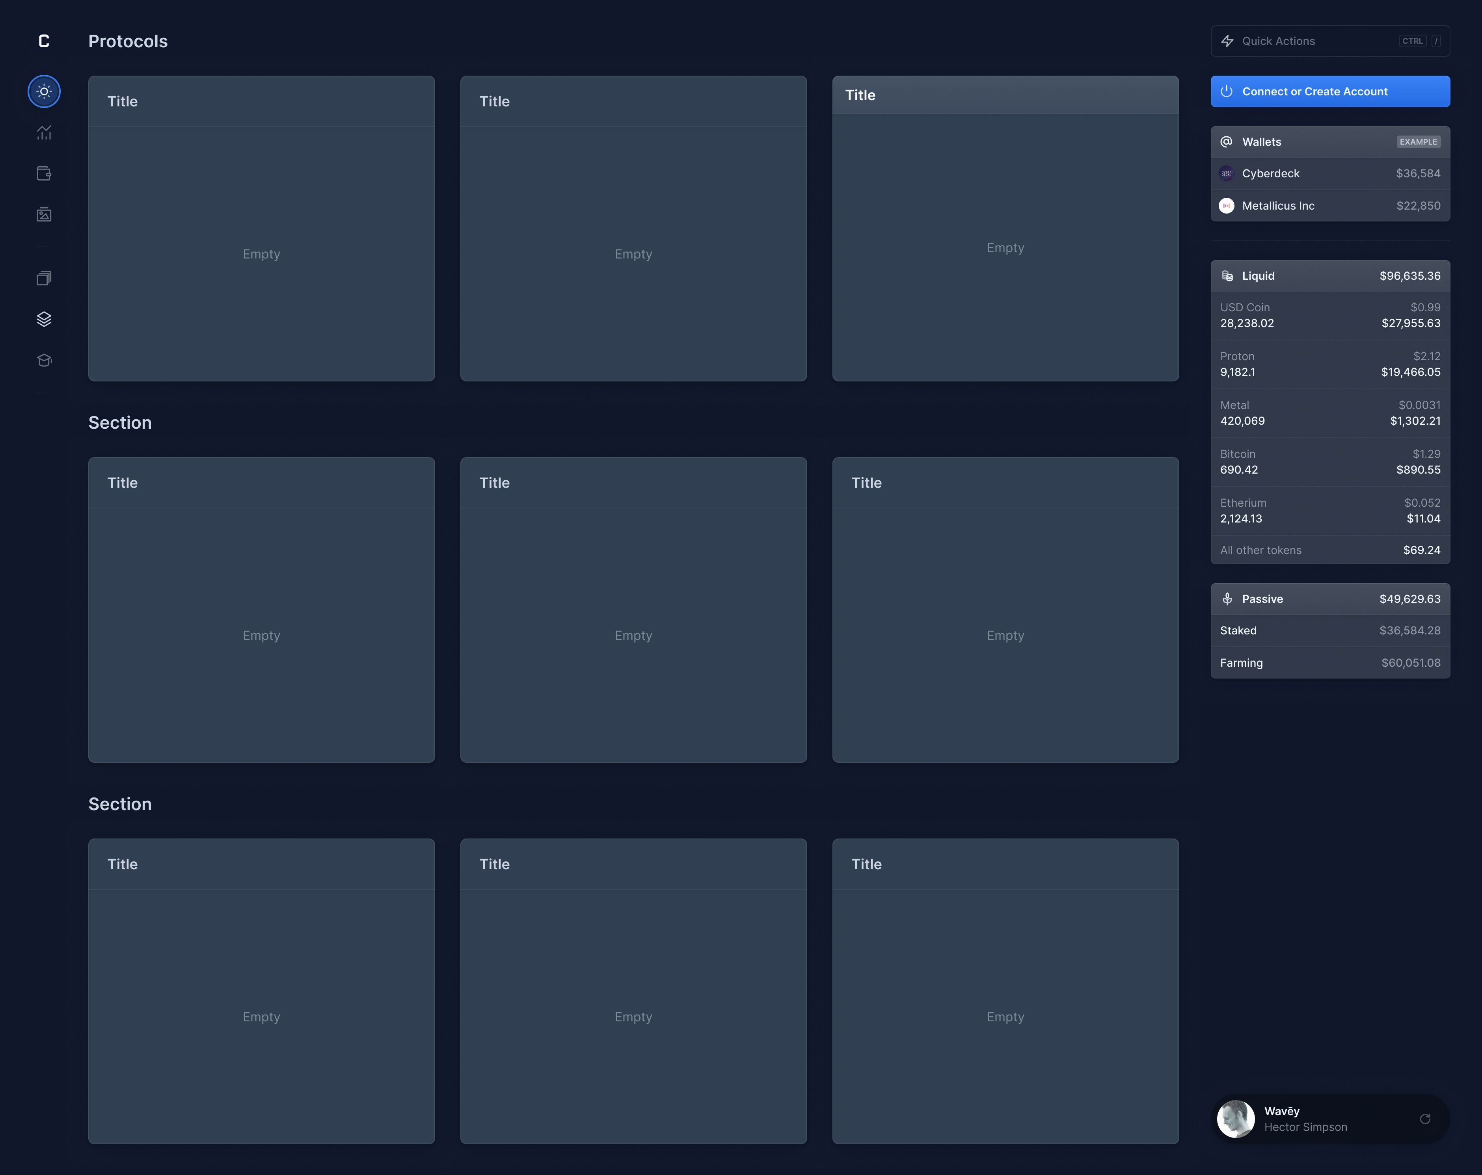Click the $22,850 Metallicus balance
Viewport: 1482px width, 1175px height.
1418,205
